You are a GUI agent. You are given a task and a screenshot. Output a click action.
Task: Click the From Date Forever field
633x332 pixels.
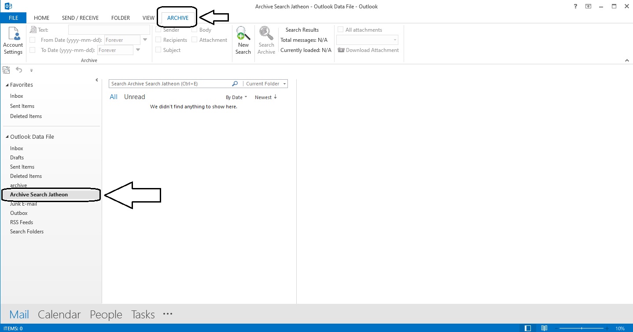[122, 40]
